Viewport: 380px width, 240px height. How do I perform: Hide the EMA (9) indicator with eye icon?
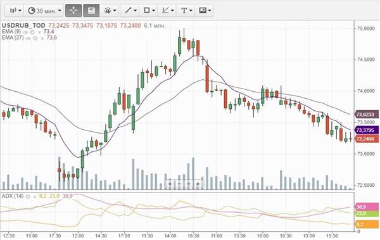click(25, 32)
